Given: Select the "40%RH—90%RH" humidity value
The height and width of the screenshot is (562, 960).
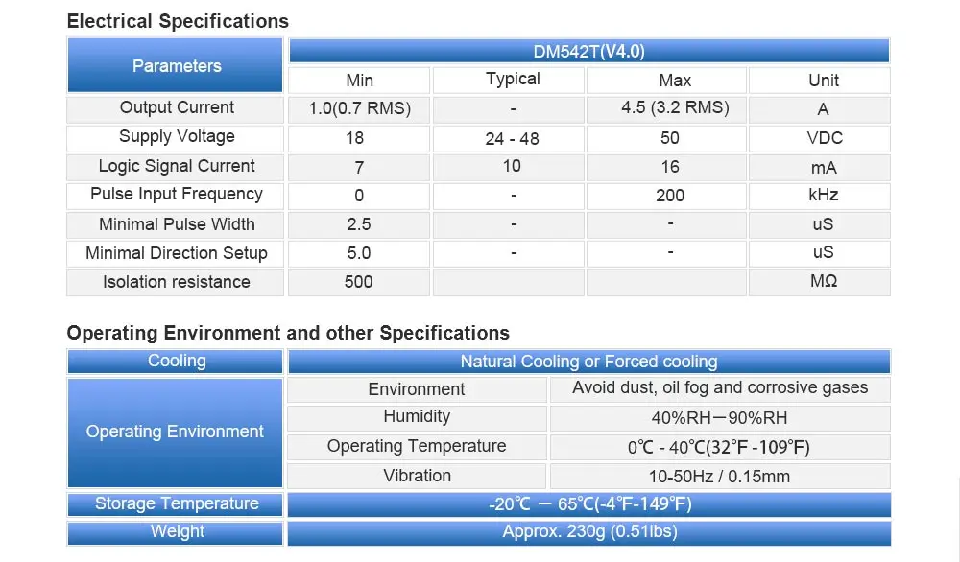Looking at the screenshot, I should [x=720, y=418].
